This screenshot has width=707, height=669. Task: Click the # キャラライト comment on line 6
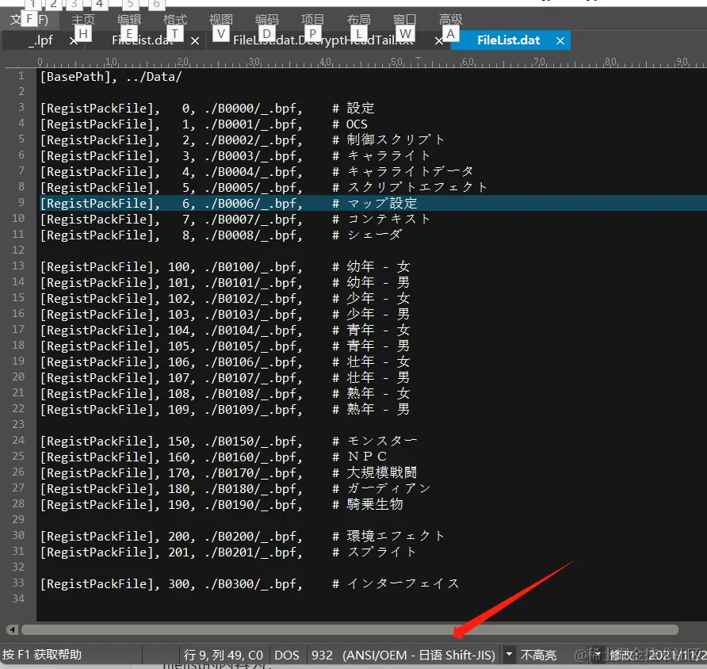click(381, 155)
